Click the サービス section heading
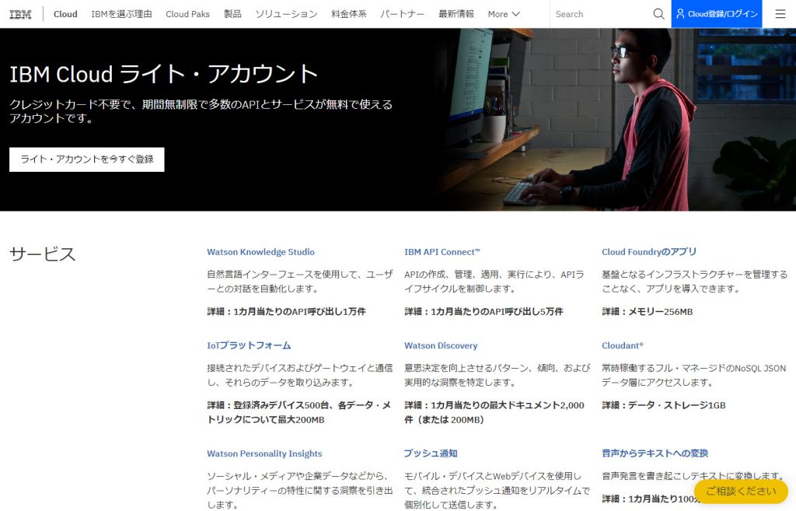796x511 pixels. 43,254
